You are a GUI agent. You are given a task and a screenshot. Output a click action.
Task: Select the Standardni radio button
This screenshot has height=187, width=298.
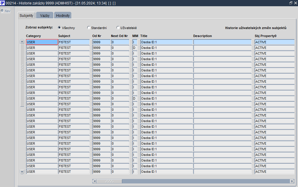88,28
